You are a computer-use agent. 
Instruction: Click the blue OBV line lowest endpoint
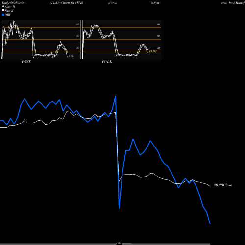pos(210,223)
